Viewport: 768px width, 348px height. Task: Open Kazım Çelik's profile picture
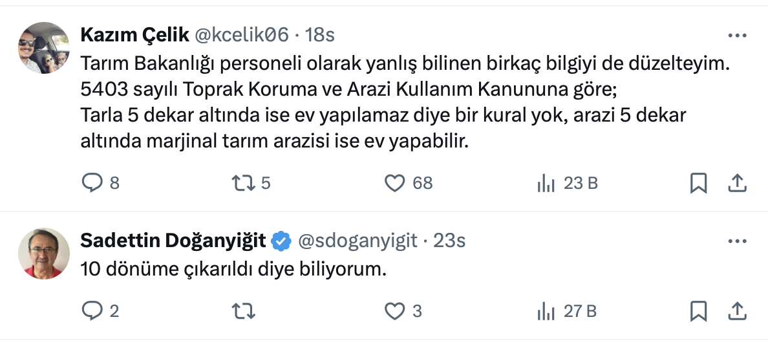[44, 47]
